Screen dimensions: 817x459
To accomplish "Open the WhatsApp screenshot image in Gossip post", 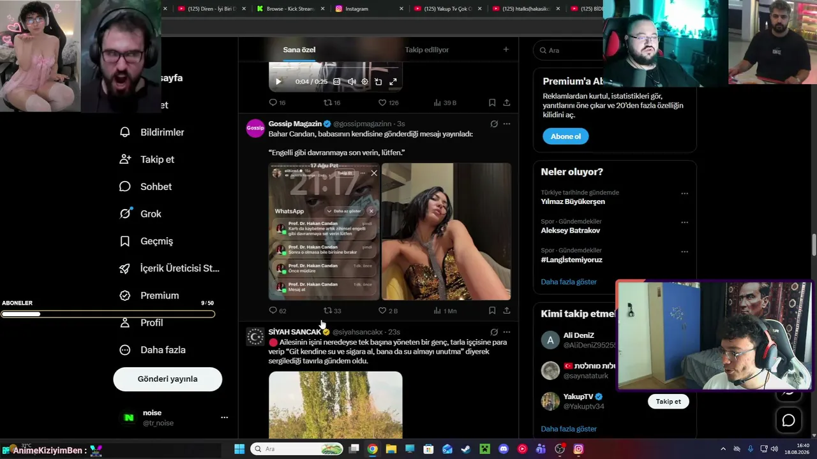I will (324, 231).
